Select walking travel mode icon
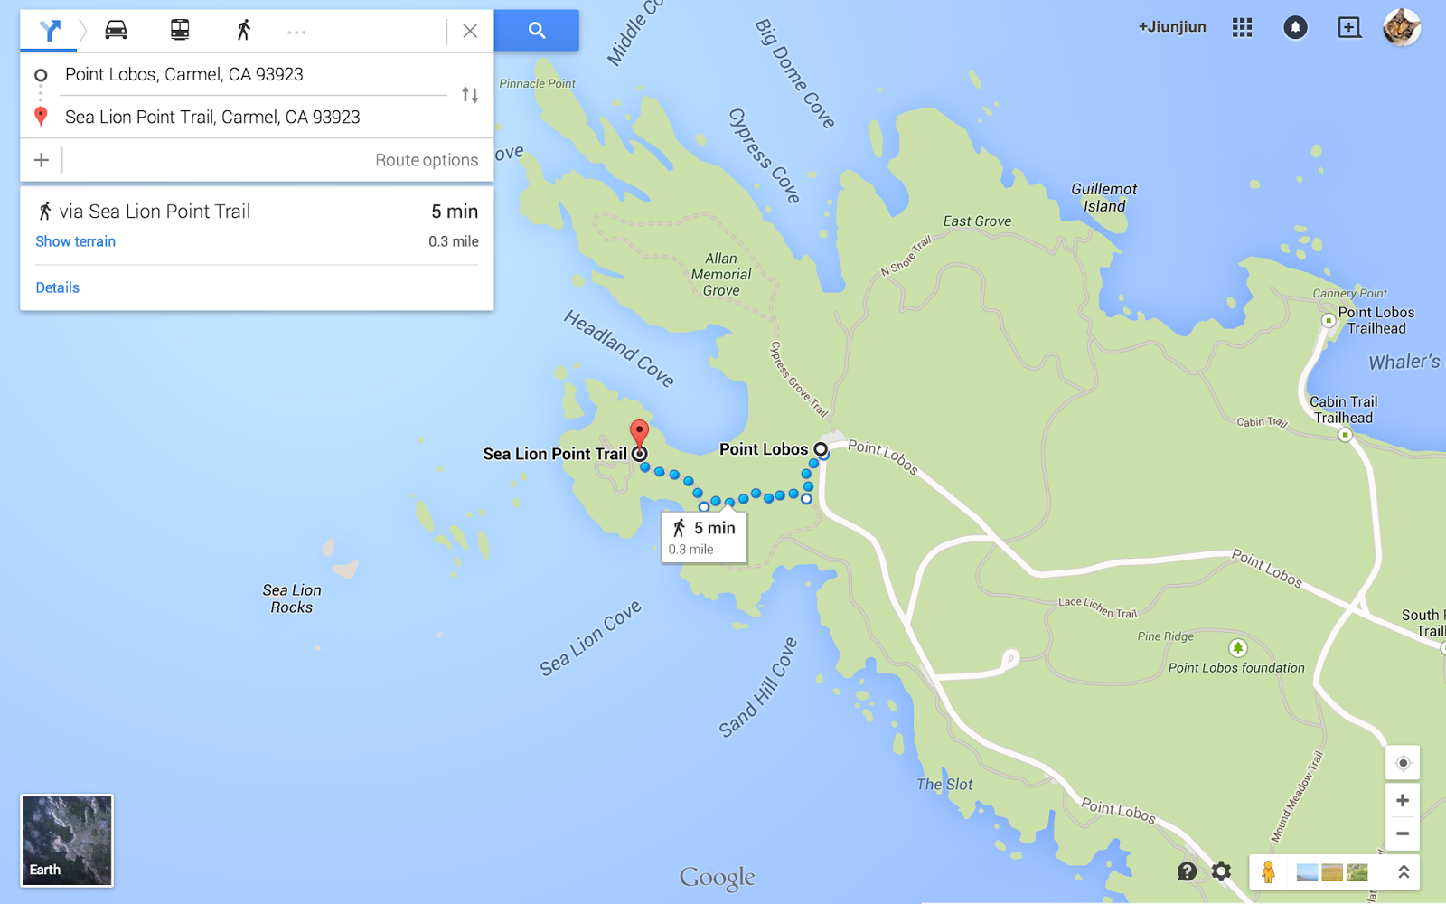 [x=243, y=31]
